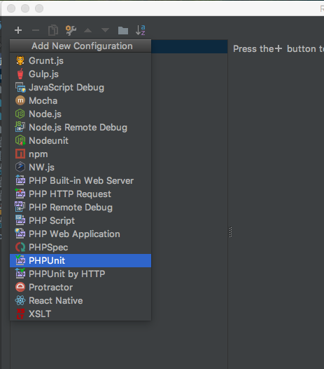The image size is (324, 369).
Task: Select the NW.js label
Action: 41,168
